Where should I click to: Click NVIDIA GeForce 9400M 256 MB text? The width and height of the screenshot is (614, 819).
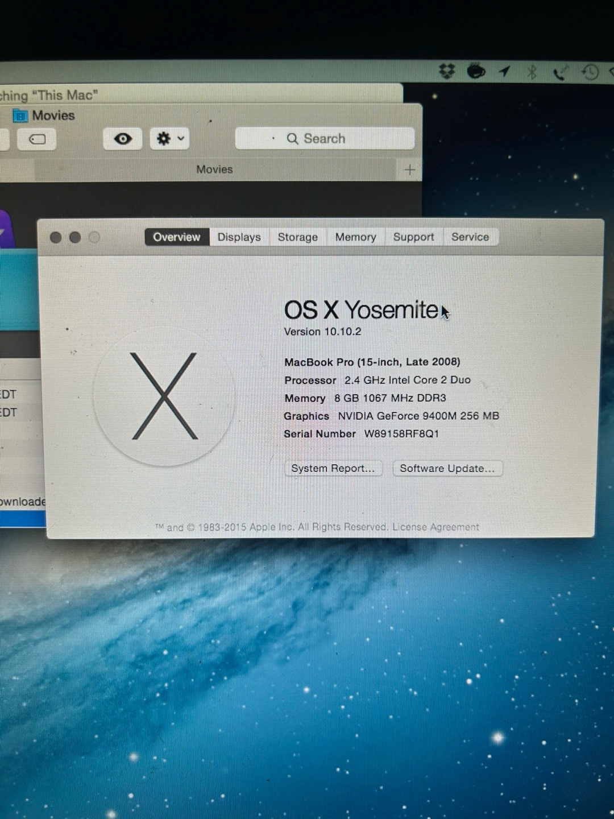[x=418, y=416]
